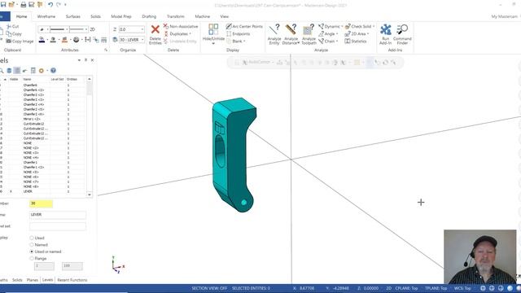Open the Levels panel options dropdown arrow
521x293 pixels.
tap(79, 60)
